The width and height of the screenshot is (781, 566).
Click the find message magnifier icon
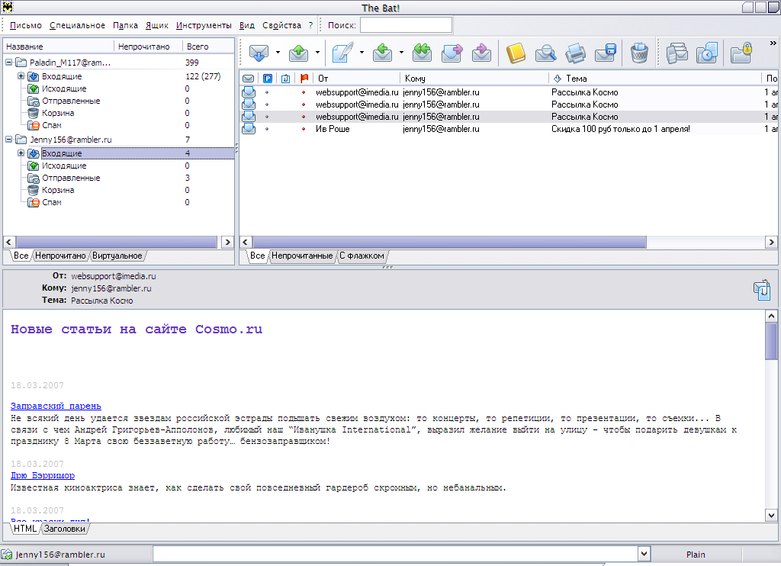(545, 53)
